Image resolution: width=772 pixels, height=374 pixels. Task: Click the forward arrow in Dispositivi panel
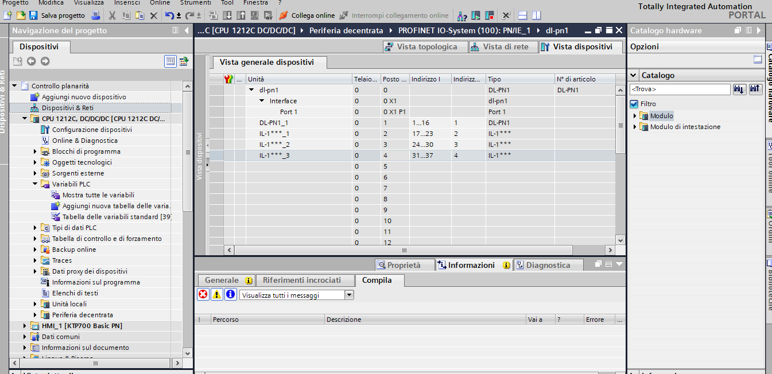45,61
